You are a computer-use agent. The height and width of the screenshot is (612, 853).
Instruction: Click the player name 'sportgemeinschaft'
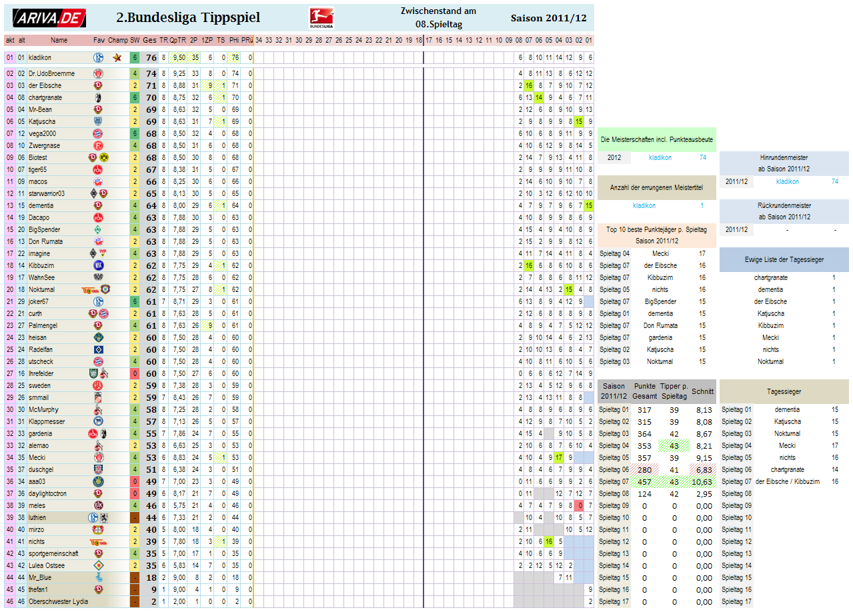53,554
